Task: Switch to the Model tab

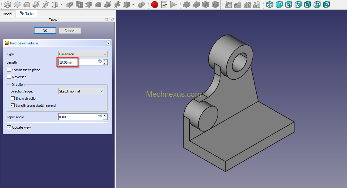Action: point(8,14)
